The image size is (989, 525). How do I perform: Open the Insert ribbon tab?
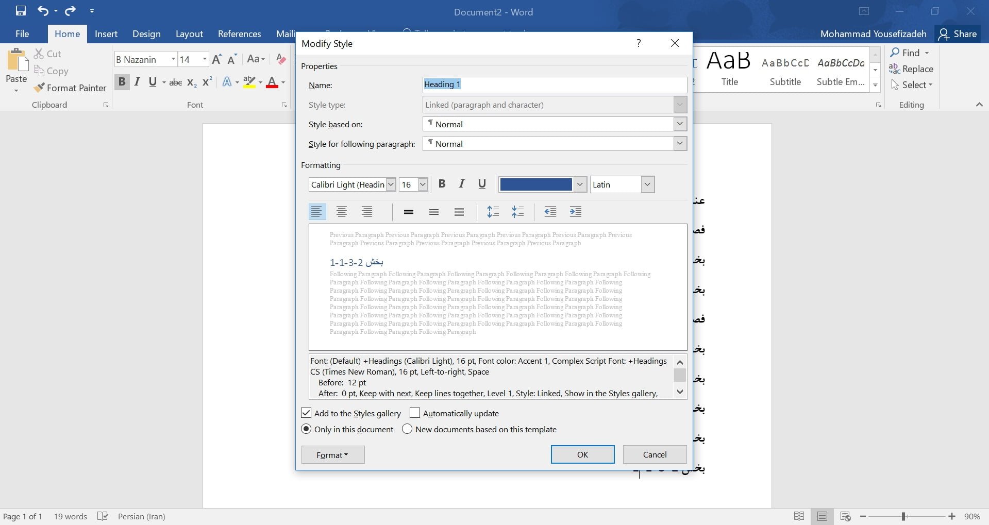(106, 34)
